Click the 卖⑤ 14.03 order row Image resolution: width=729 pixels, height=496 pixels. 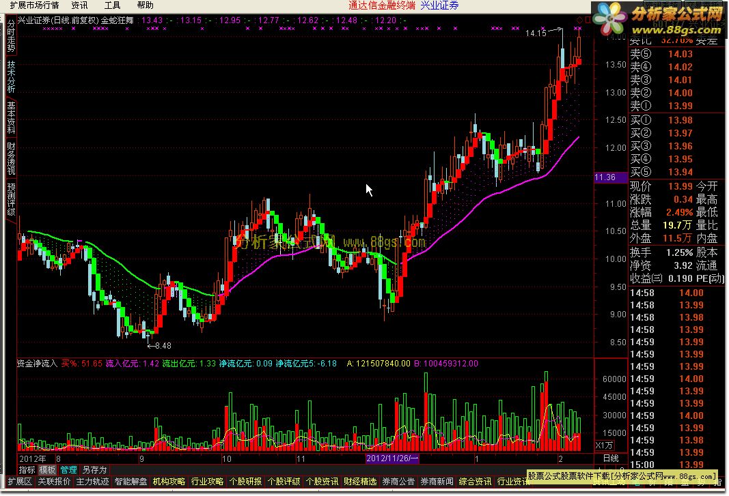tap(661, 54)
